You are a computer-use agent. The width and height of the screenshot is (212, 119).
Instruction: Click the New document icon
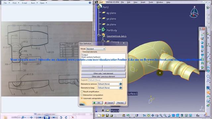pyautogui.click(x=99, y=115)
